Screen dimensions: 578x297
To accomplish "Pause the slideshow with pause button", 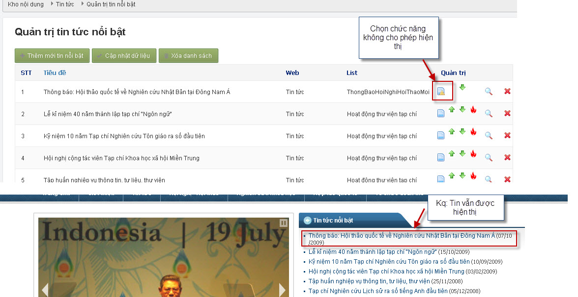I will coord(283,223).
